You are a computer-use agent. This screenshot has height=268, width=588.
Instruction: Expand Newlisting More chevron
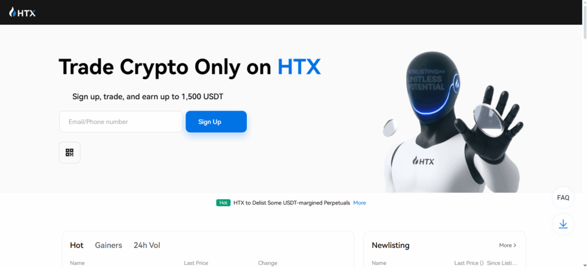click(x=508, y=246)
